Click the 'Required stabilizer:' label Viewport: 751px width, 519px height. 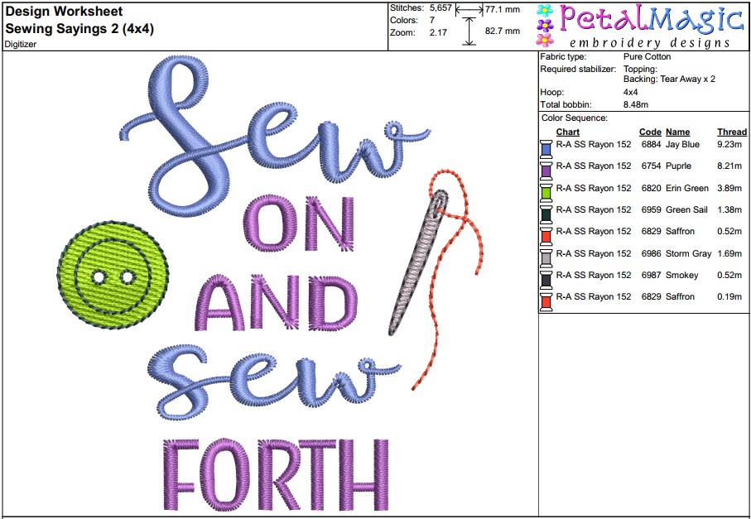click(578, 69)
